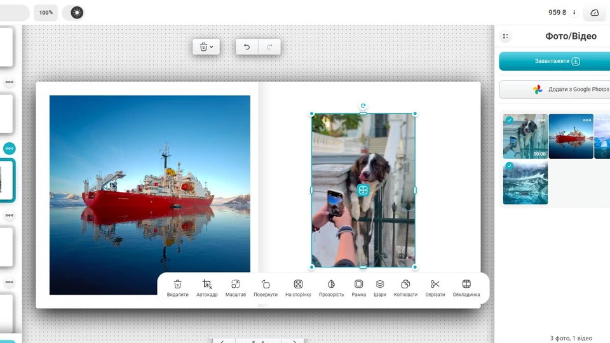The height and width of the screenshot is (343, 610).
Task: Fit image using На сторінку
Action: [298, 288]
